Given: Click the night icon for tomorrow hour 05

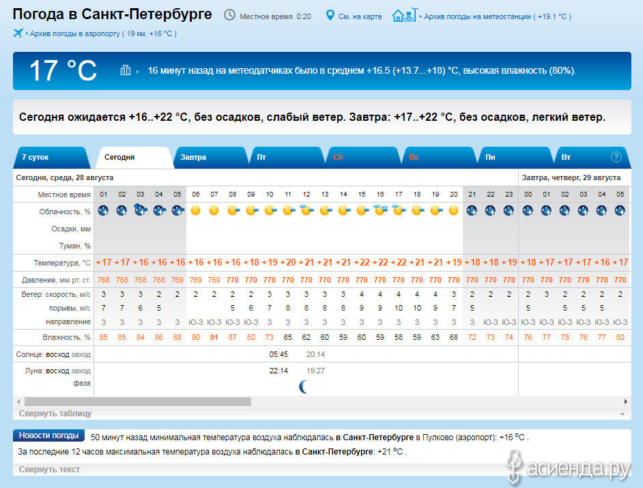Looking at the screenshot, I should [620, 210].
